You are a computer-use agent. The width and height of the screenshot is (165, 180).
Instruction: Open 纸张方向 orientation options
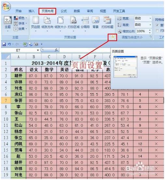tap(47, 24)
